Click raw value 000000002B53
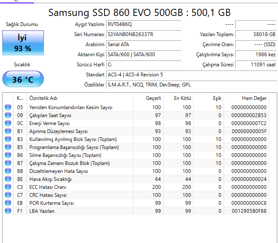The width and height of the screenshot is (278, 243). 249,115
